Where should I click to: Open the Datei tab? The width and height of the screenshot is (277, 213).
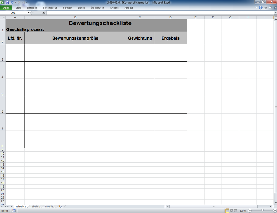pos(6,8)
